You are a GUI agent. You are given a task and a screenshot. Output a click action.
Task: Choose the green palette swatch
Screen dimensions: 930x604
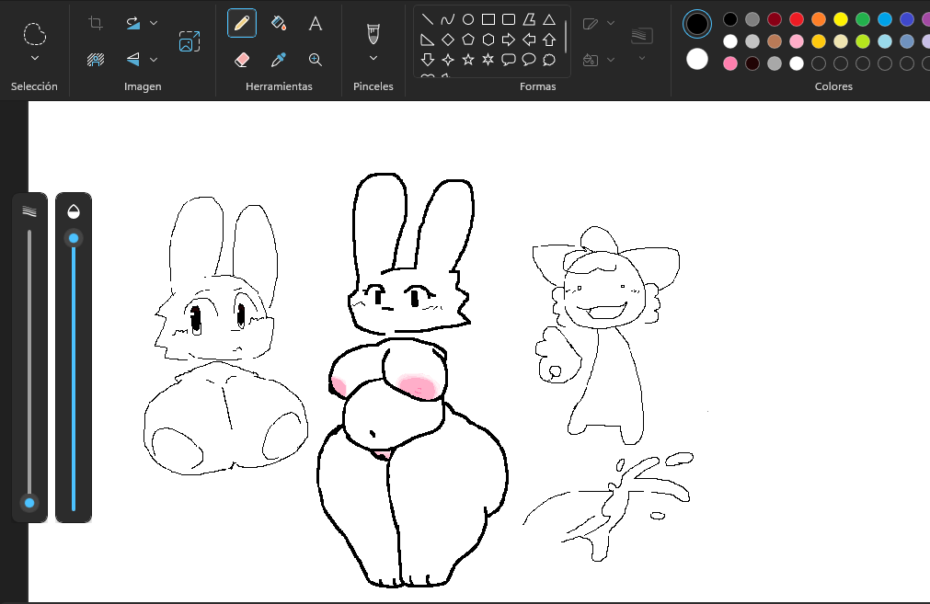click(862, 19)
